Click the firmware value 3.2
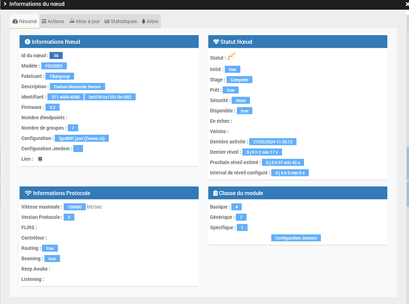 (x=52, y=107)
